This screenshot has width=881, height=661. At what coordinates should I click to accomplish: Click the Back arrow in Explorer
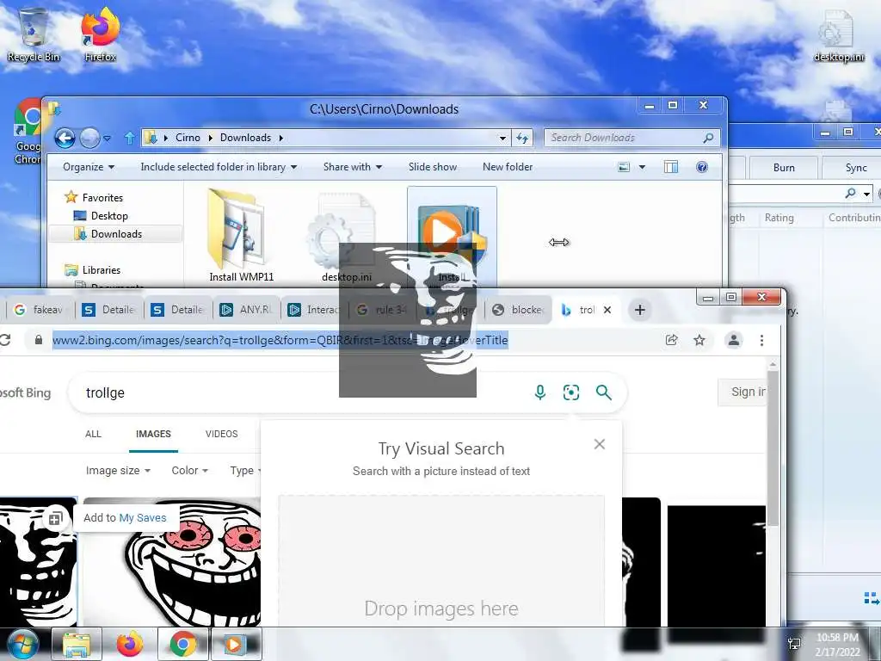[x=65, y=138]
